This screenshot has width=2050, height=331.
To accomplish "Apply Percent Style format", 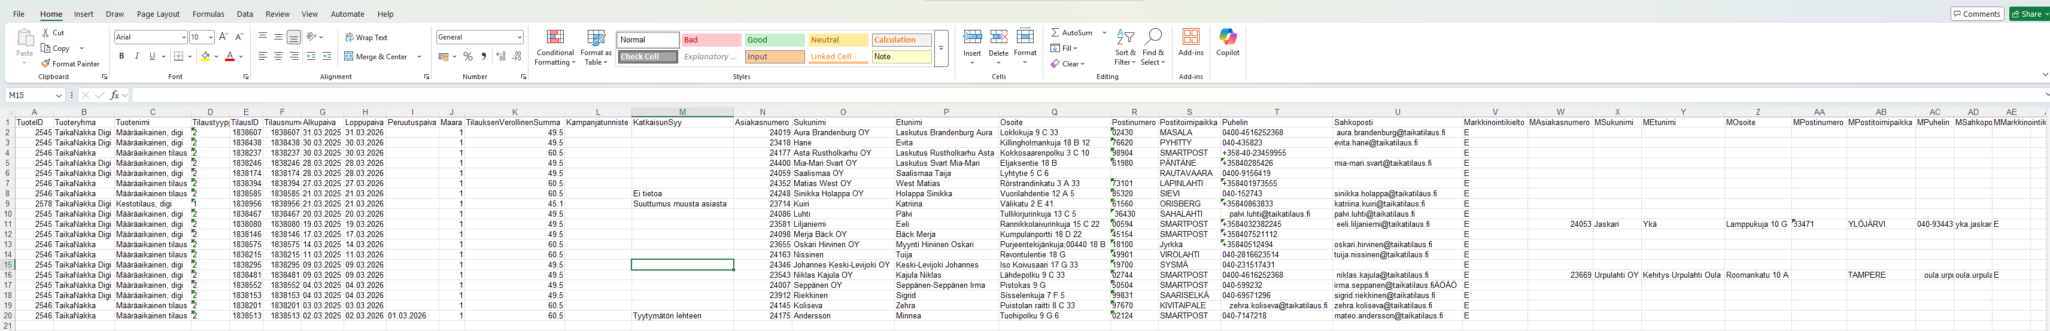I will coord(468,56).
